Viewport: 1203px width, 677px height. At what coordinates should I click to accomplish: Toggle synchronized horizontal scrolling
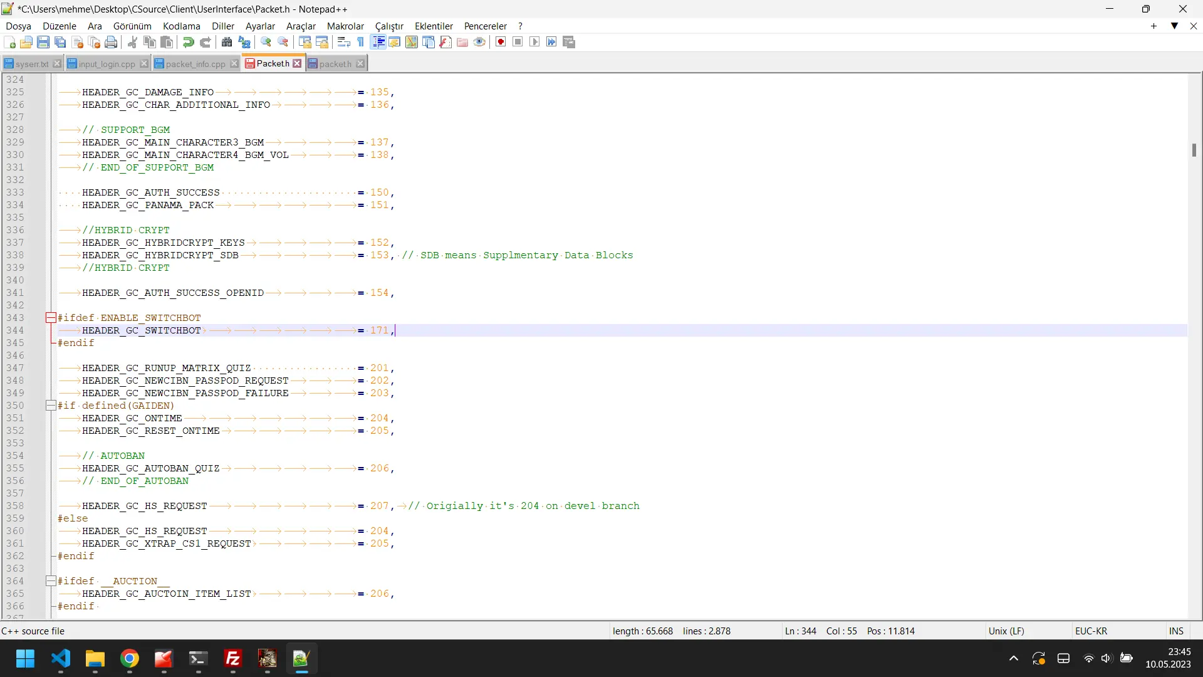pos(322,42)
